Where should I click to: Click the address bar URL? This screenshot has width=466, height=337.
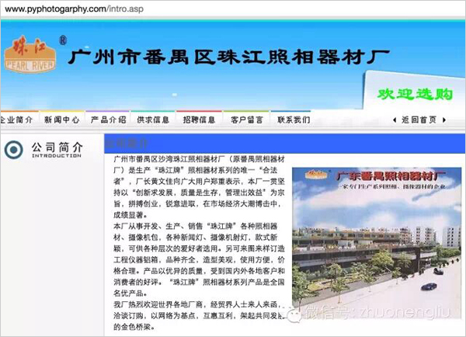(x=74, y=9)
